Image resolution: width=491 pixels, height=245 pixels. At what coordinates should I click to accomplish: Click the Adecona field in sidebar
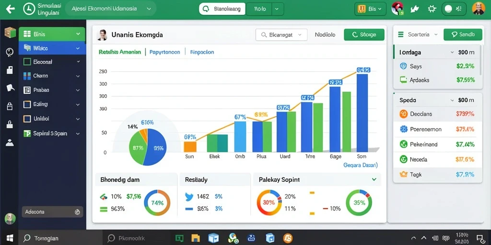point(52,212)
